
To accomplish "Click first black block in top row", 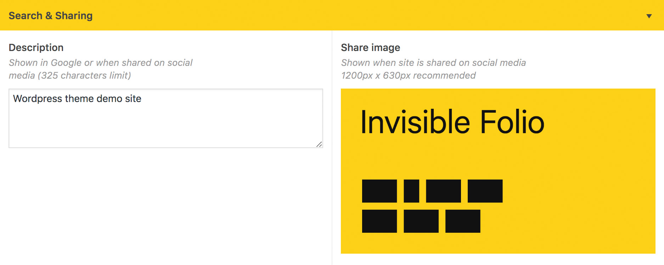I will pyautogui.click(x=379, y=191).
